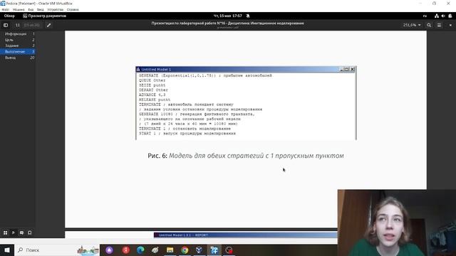Open the VirtualBox Справка menu

point(73,9)
